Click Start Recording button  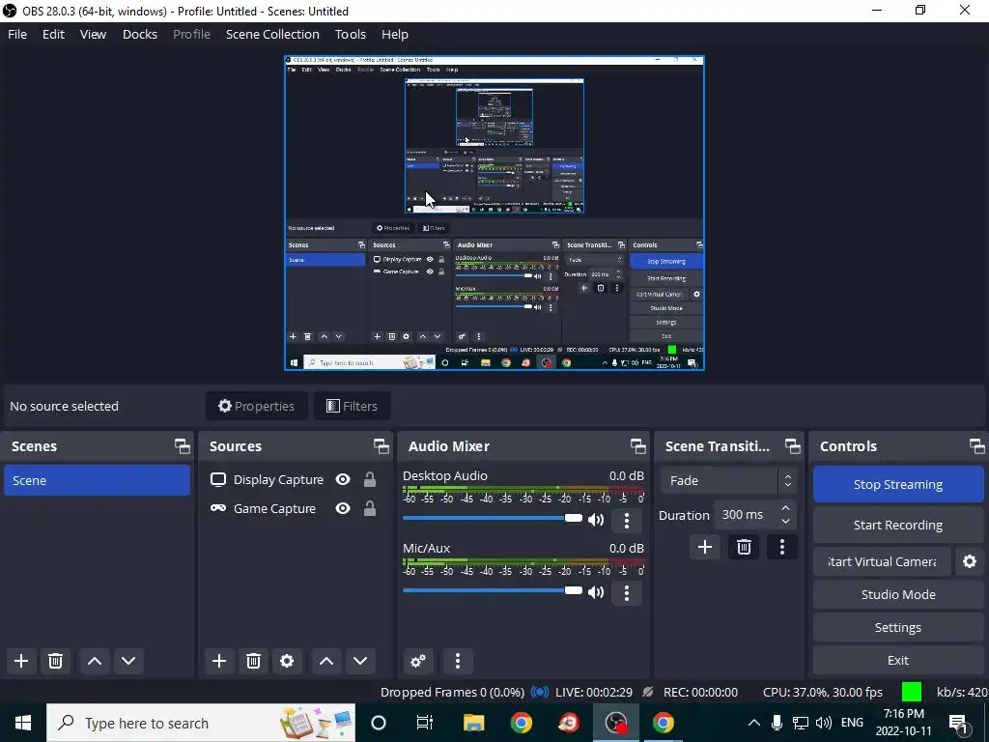[x=898, y=525]
